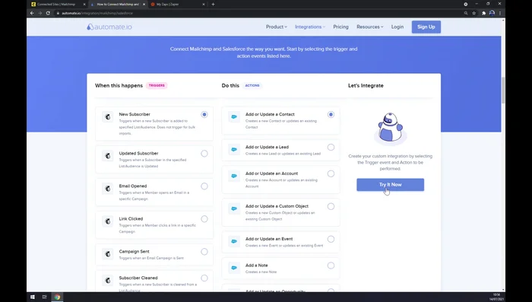Click the Salesforce icon beside Add or Update an Event
Viewport: 532px width, 302px height.
[234, 242]
